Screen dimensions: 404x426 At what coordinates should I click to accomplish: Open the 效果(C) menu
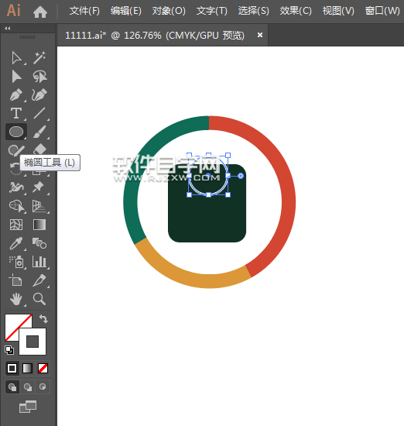[x=296, y=11]
